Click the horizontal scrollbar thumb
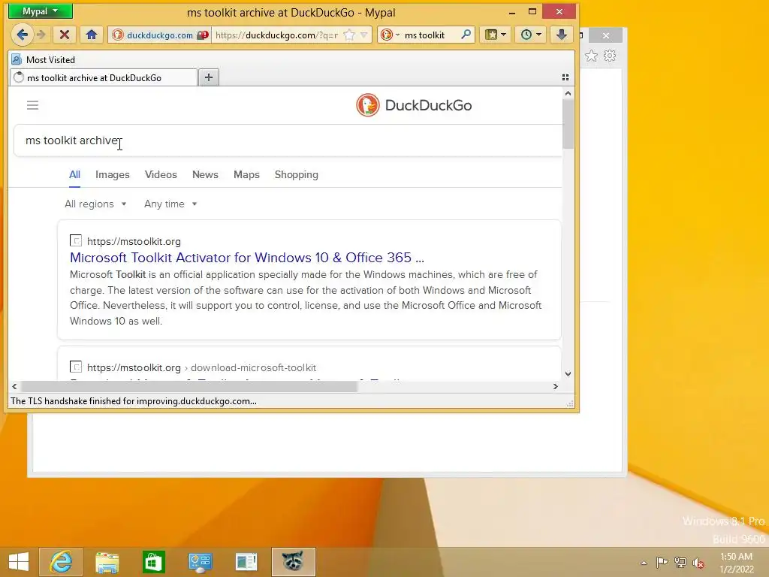The image size is (769, 577). (x=188, y=387)
